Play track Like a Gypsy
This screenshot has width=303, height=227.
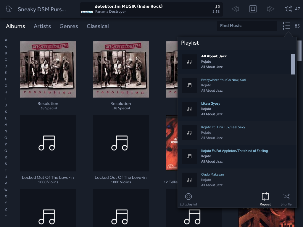[x=211, y=103]
